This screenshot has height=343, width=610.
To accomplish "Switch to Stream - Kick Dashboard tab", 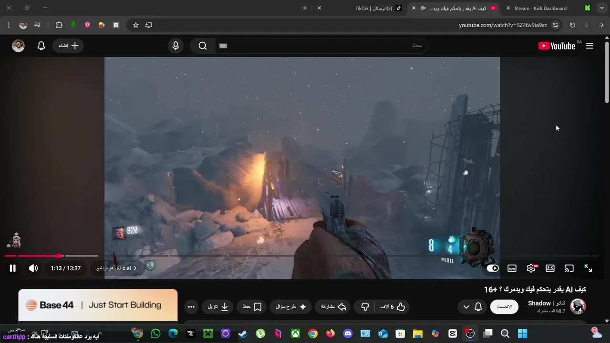I will [x=540, y=8].
